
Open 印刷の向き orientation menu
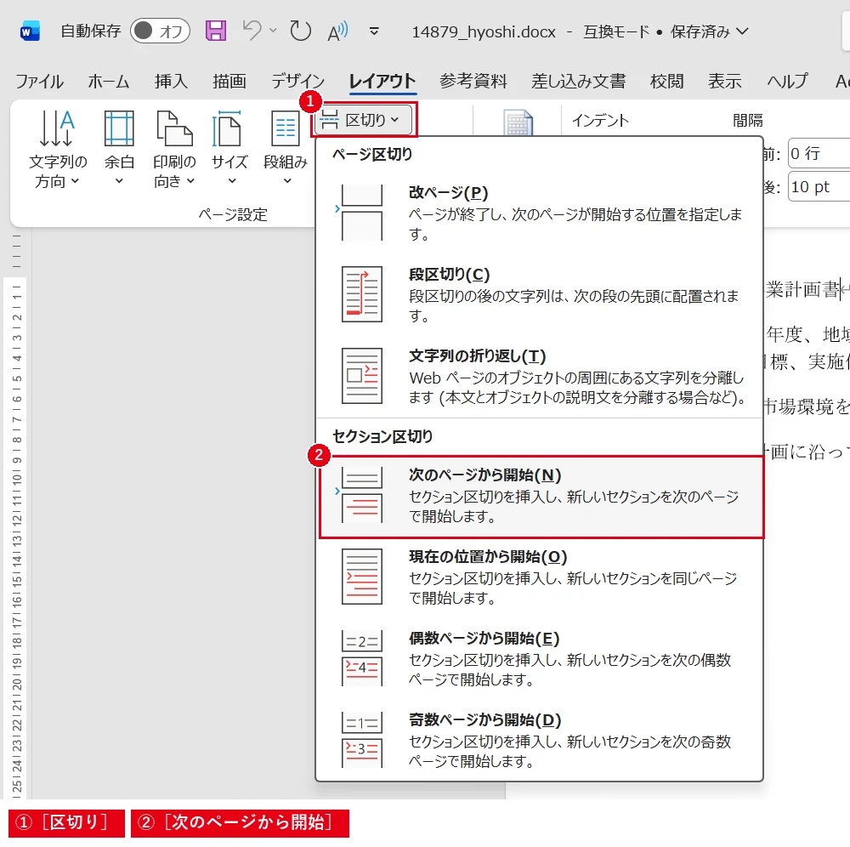pos(174,150)
